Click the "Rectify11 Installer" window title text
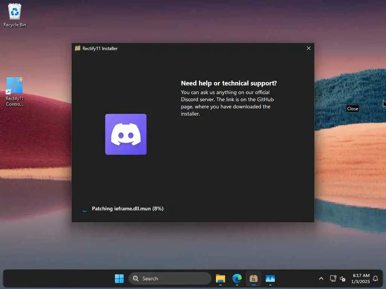Screen dimensions: 386x289 click(100, 49)
